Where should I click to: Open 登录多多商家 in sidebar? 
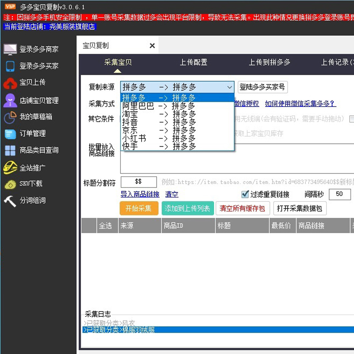click(39, 49)
